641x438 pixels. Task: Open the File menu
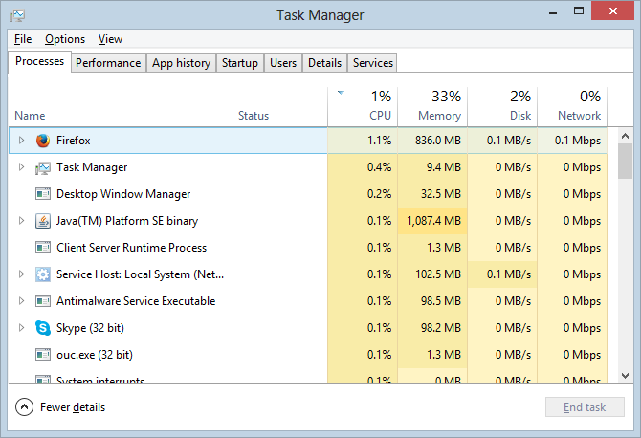point(23,39)
